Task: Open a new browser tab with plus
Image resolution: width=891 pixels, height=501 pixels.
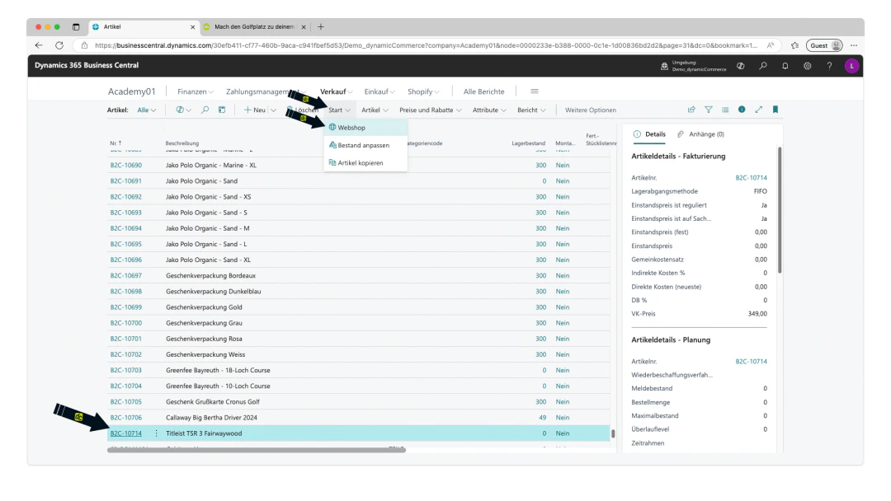Action: point(320,26)
